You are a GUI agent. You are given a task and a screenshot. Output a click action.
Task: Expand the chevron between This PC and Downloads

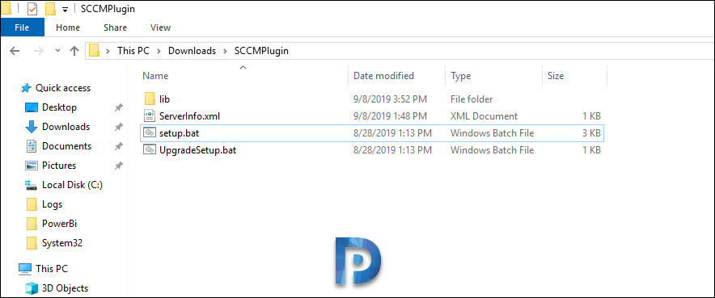[x=159, y=51]
